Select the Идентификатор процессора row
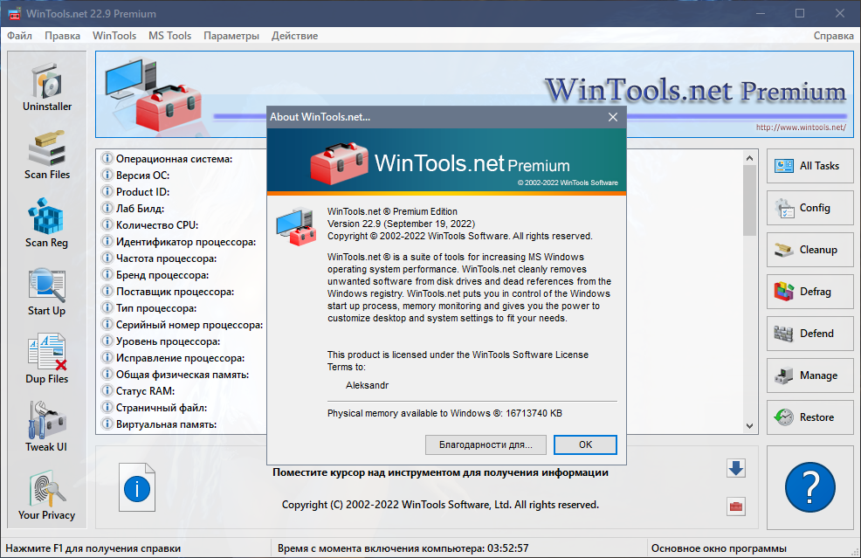Screen dimensions: 861x558 (179, 242)
